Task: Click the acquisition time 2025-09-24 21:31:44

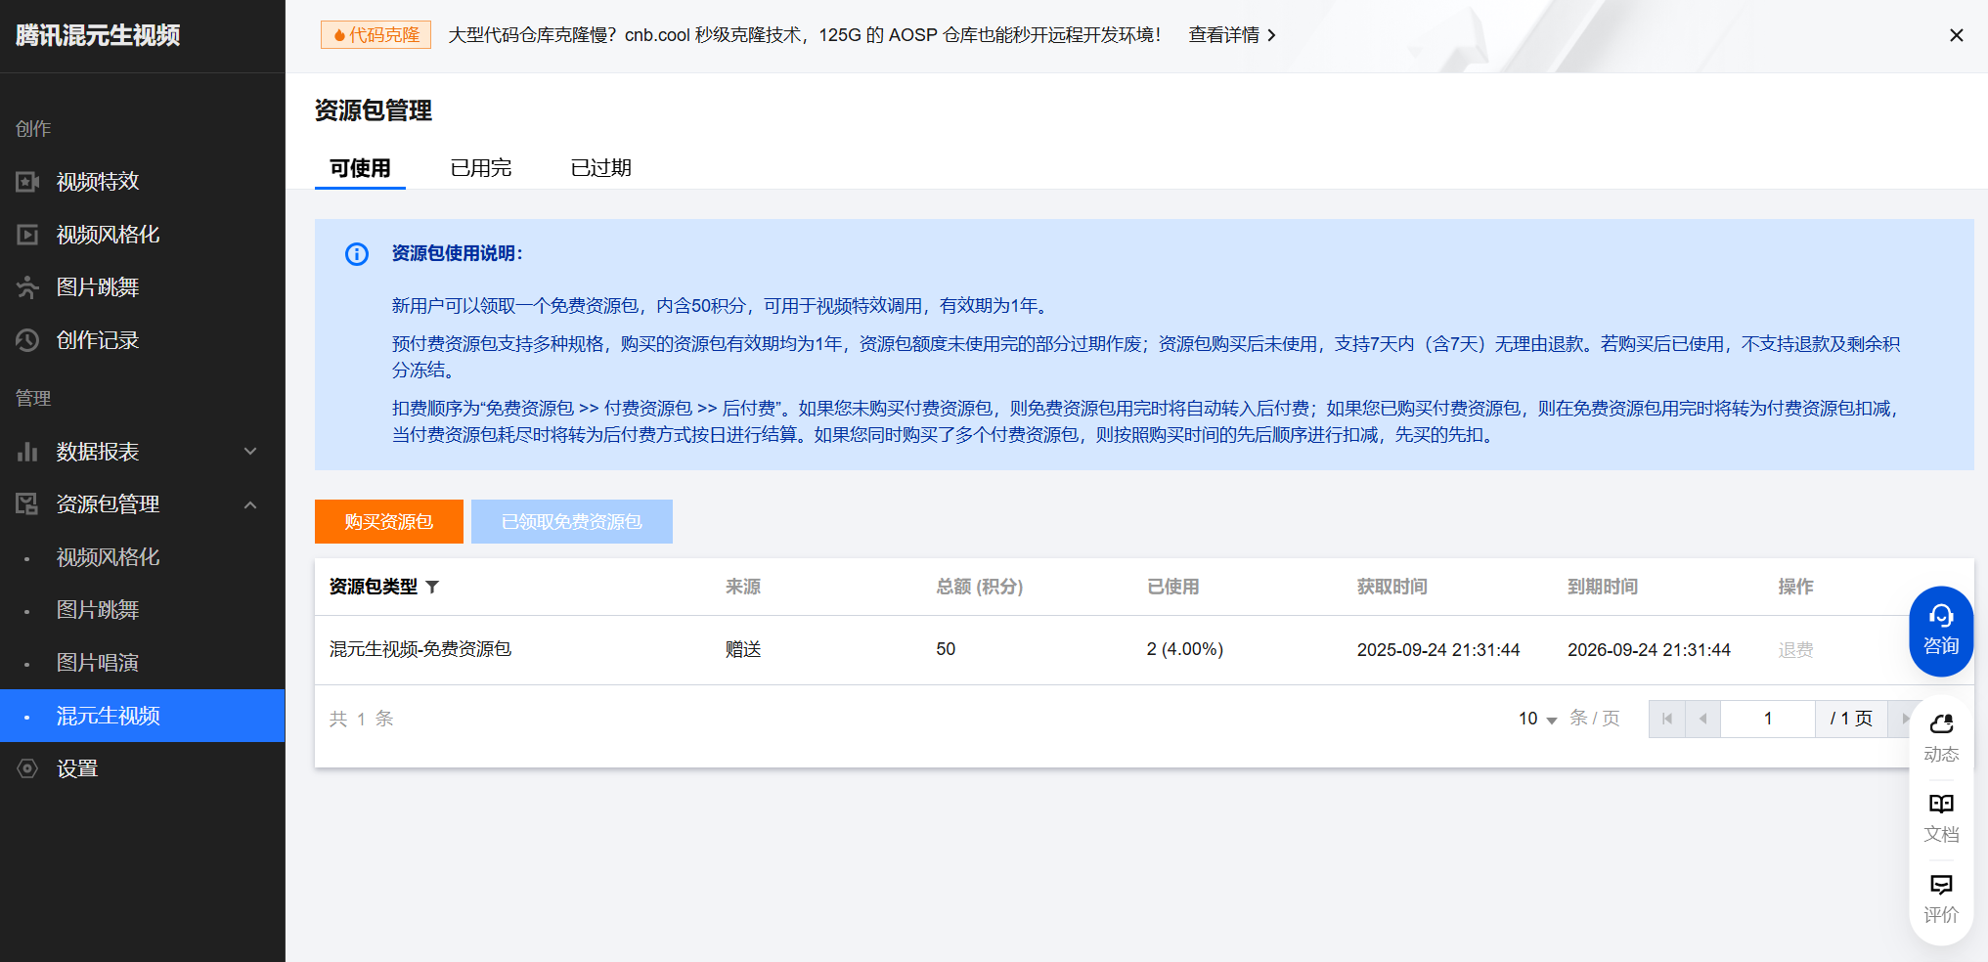Action: coord(1438,650)
